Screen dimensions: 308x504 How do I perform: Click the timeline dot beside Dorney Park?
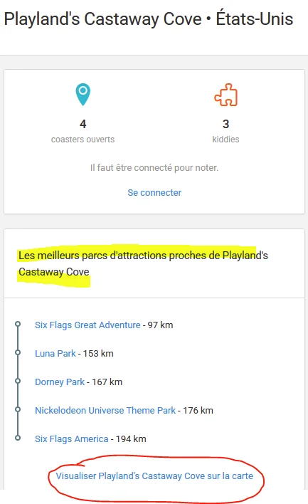tap(18, 381)
